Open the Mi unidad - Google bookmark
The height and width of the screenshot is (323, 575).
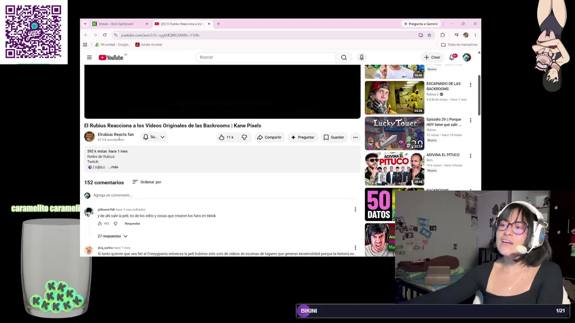click(112, 45)
